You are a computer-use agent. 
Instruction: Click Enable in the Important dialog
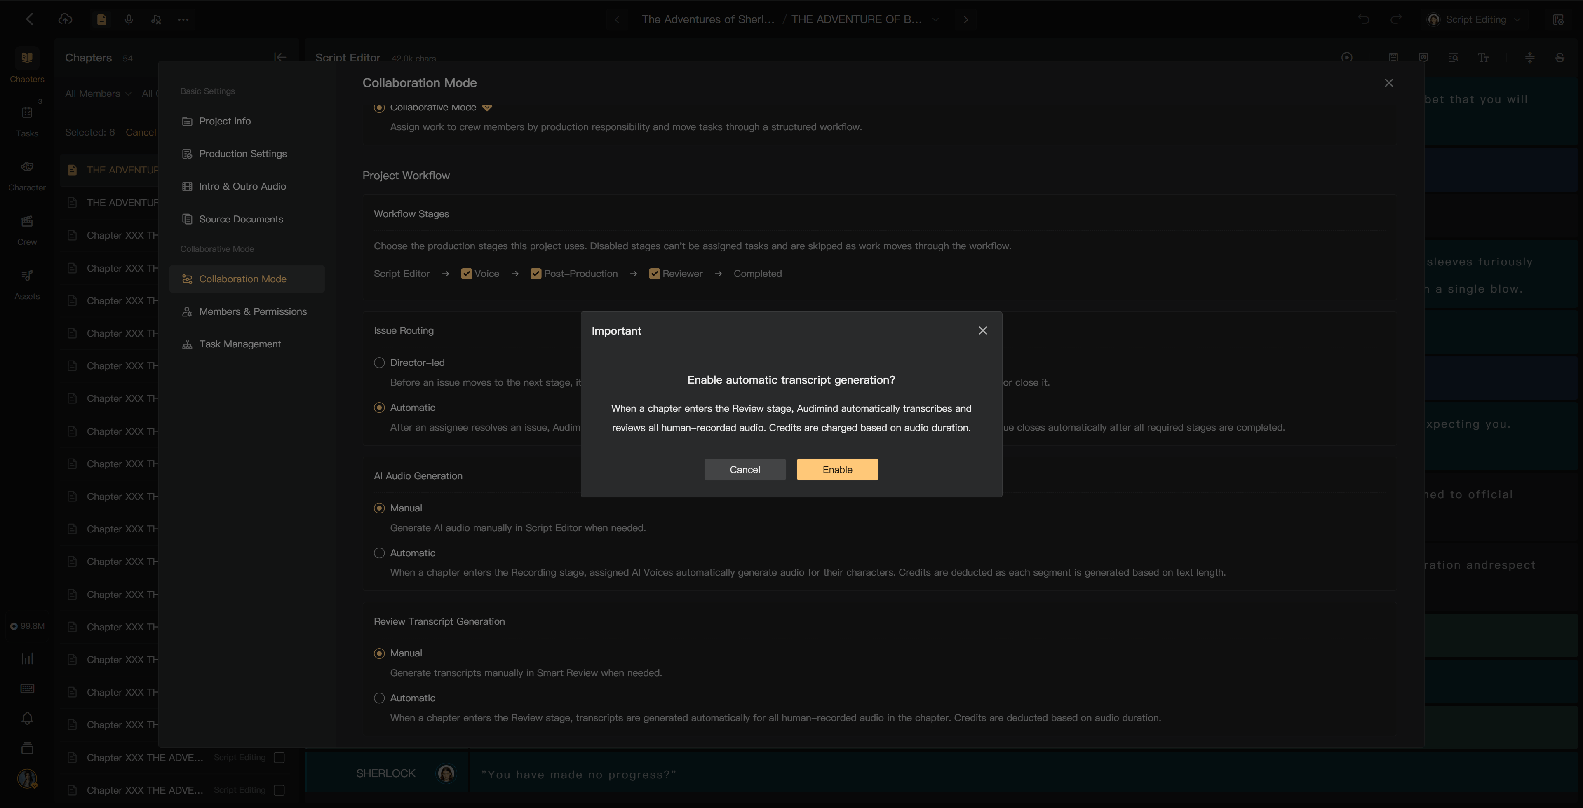coord(837,469)
